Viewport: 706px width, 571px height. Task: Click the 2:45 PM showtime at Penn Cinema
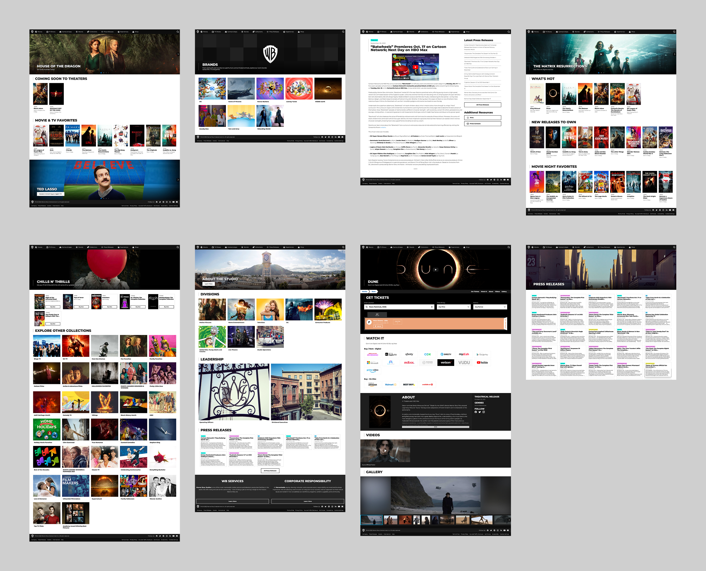[x=397, y=322]
